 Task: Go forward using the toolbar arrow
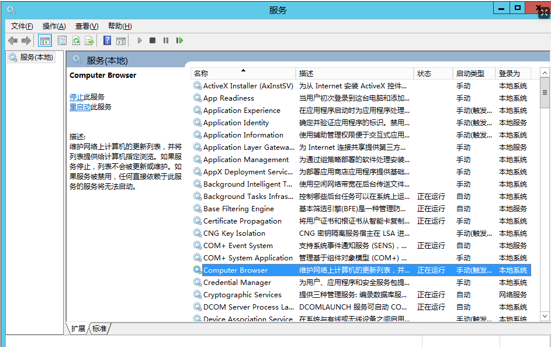click(x=26, y=41)
